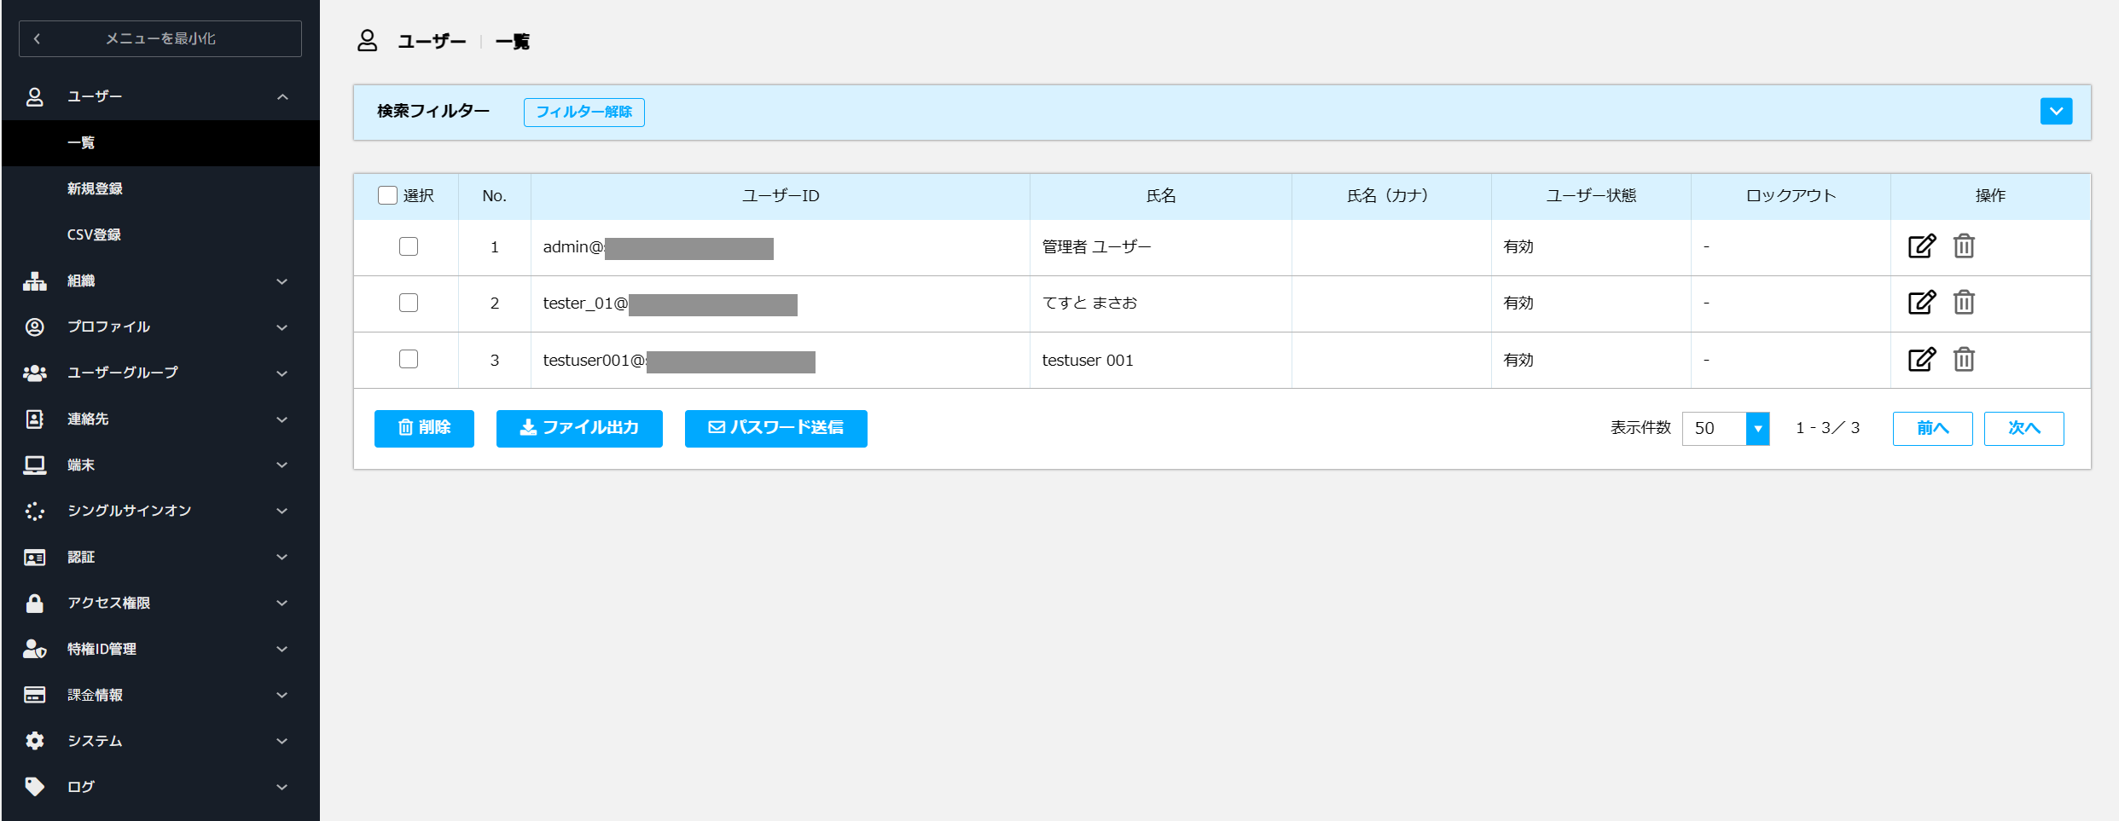The width and height of the screenshot is (2119, 821).
Task: Expand the ログ menu chevron
Action: (282, 786)
